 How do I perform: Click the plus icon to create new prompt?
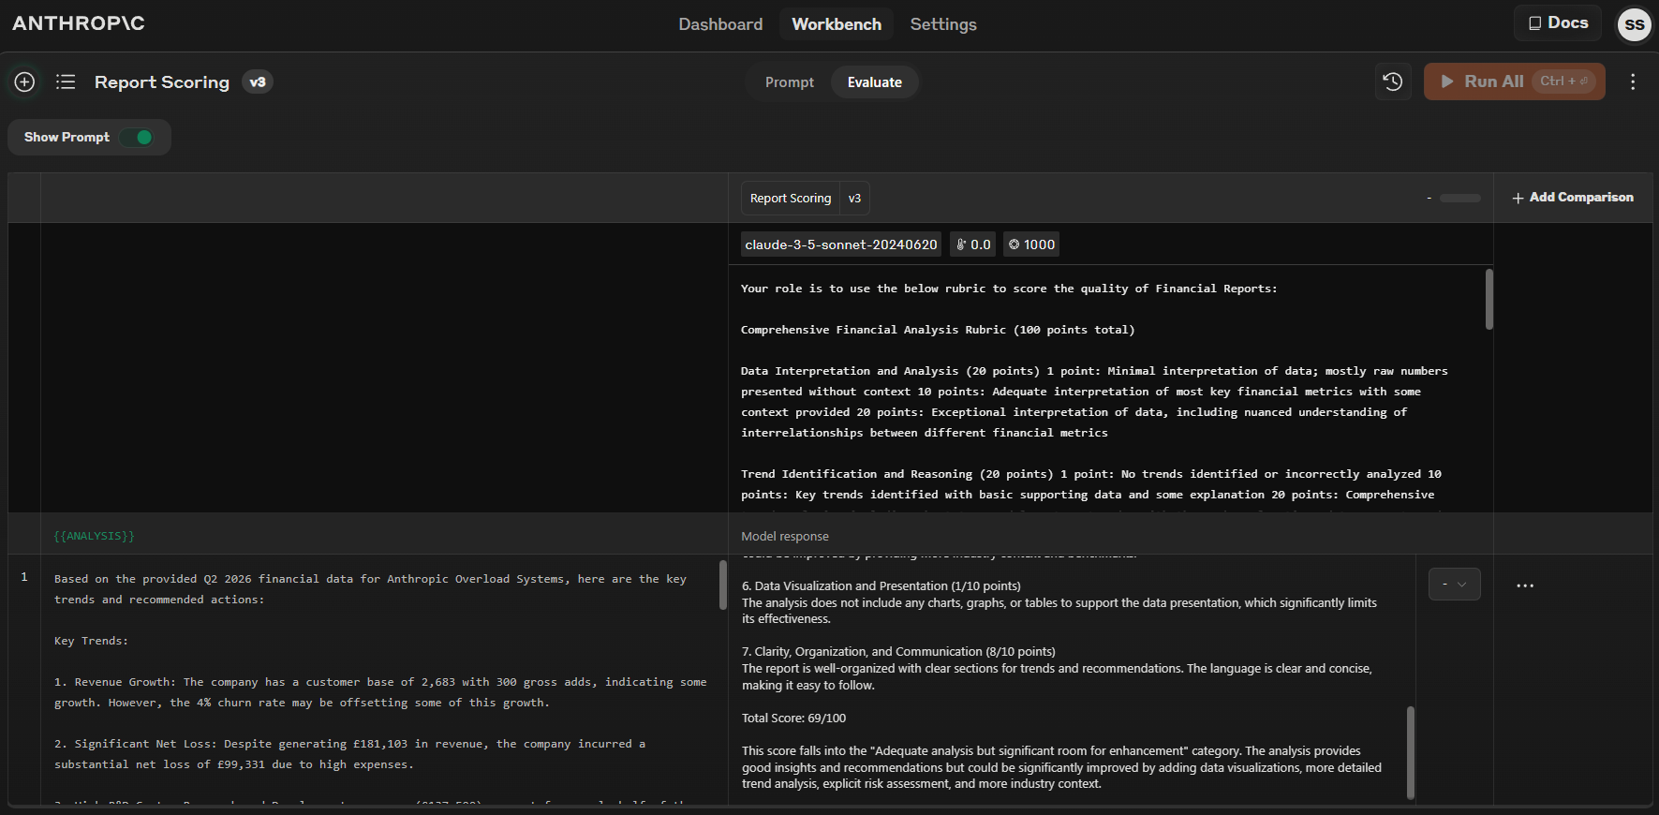[x=25, y=82]
